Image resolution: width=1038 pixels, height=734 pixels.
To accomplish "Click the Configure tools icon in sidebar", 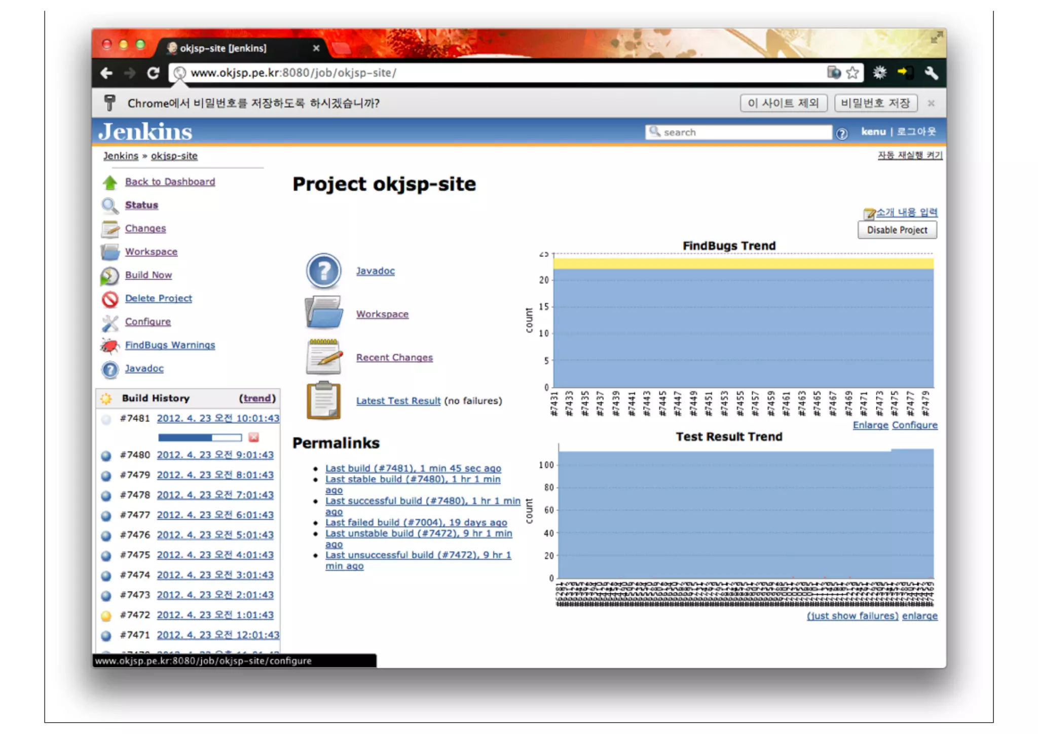I will tap(109, 322).
